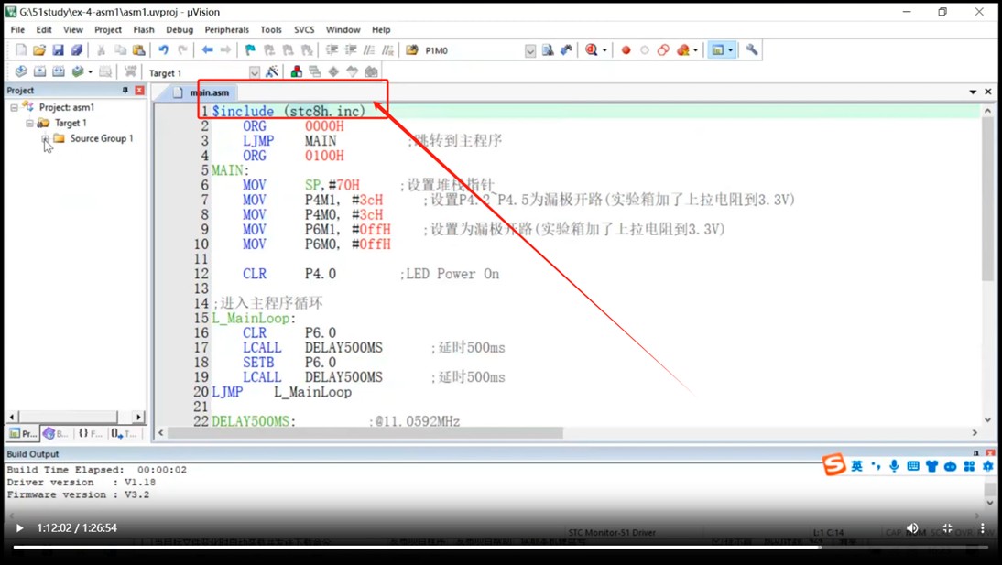This screenshot has width=1002, height=565.
Task: Open the breakpoint kill dropdown arrow
Action: click(695, 50)
